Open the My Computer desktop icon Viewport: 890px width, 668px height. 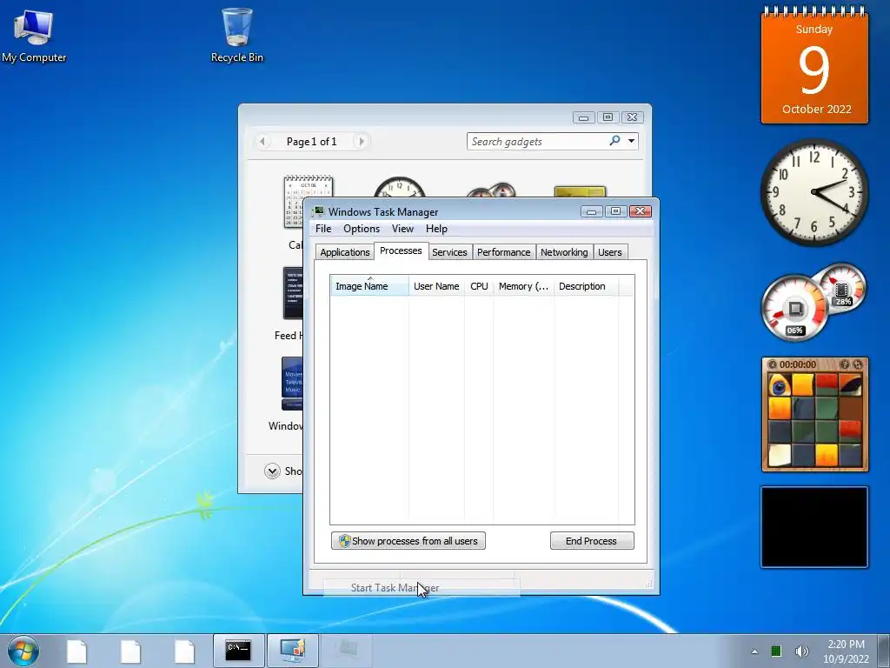(34, 35)
